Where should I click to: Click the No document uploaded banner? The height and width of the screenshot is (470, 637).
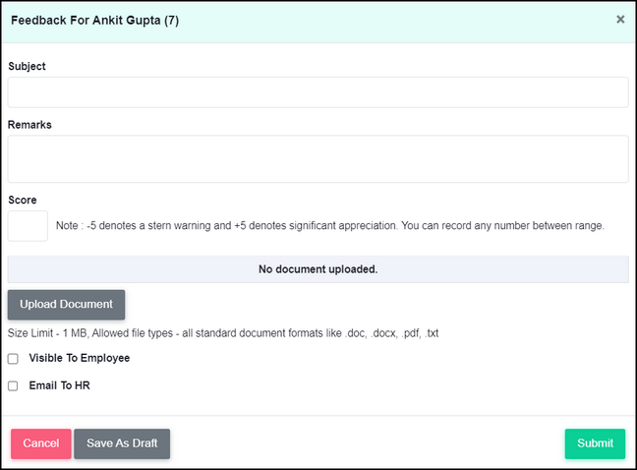318,269
